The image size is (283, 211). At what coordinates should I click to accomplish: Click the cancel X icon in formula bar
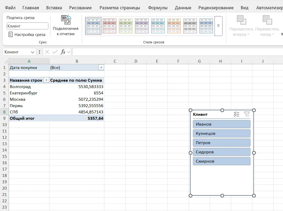click(x=47, y=52)
